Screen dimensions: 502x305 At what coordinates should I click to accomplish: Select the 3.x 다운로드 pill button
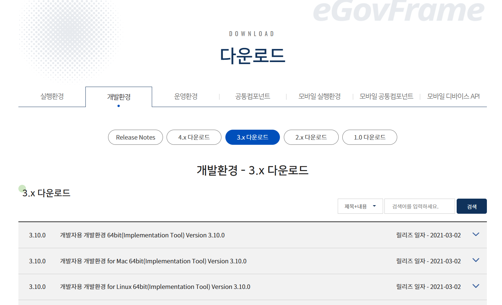tap(252, 137)
